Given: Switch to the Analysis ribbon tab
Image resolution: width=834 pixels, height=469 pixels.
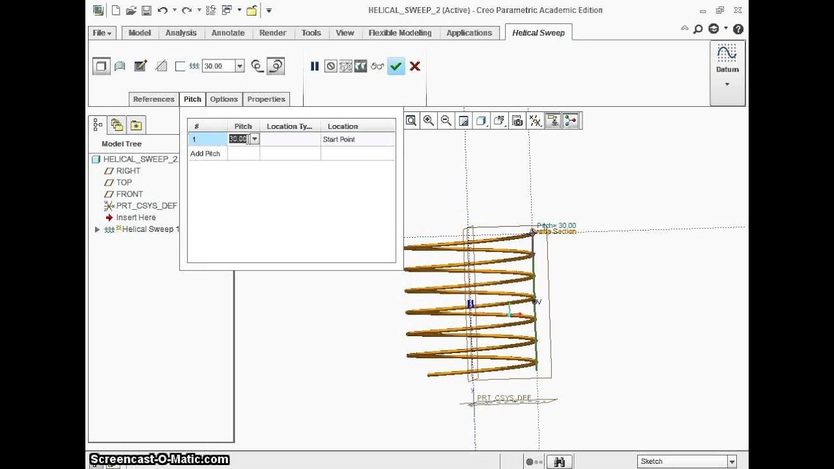Looking at the screenshot, I should (x=180, y=33).
